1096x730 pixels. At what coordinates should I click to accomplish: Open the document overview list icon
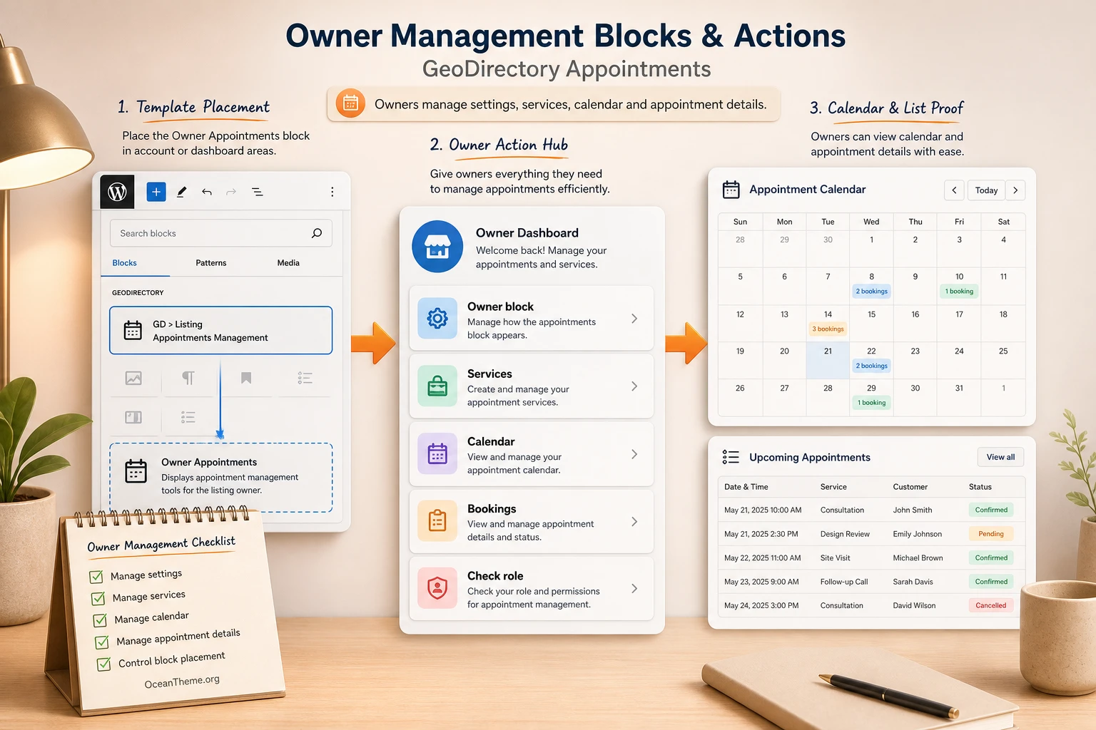pyautogui.click(x=258, y=192)
